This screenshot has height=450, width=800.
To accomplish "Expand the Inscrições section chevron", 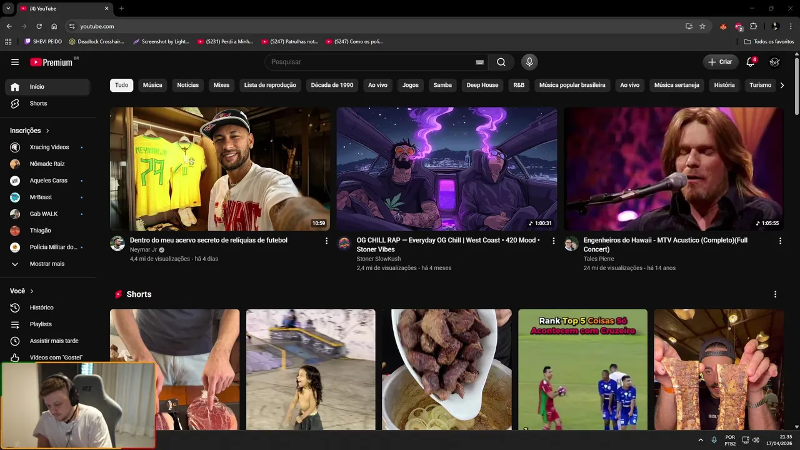I will click(x=47, y=131).
